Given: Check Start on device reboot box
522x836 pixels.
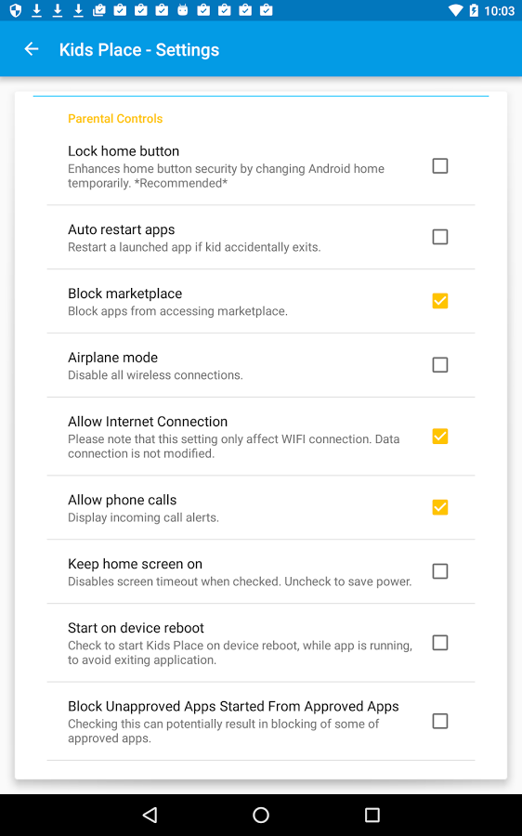Looking at the screenshot, I should [x=440, y=643].
